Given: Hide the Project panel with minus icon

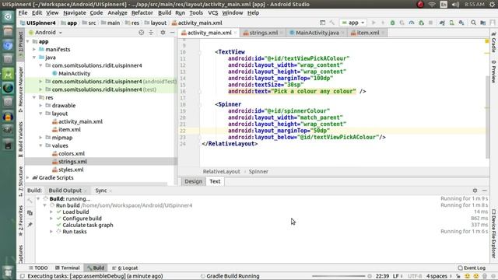Looking at the screenshot, I should coord(172,33).
